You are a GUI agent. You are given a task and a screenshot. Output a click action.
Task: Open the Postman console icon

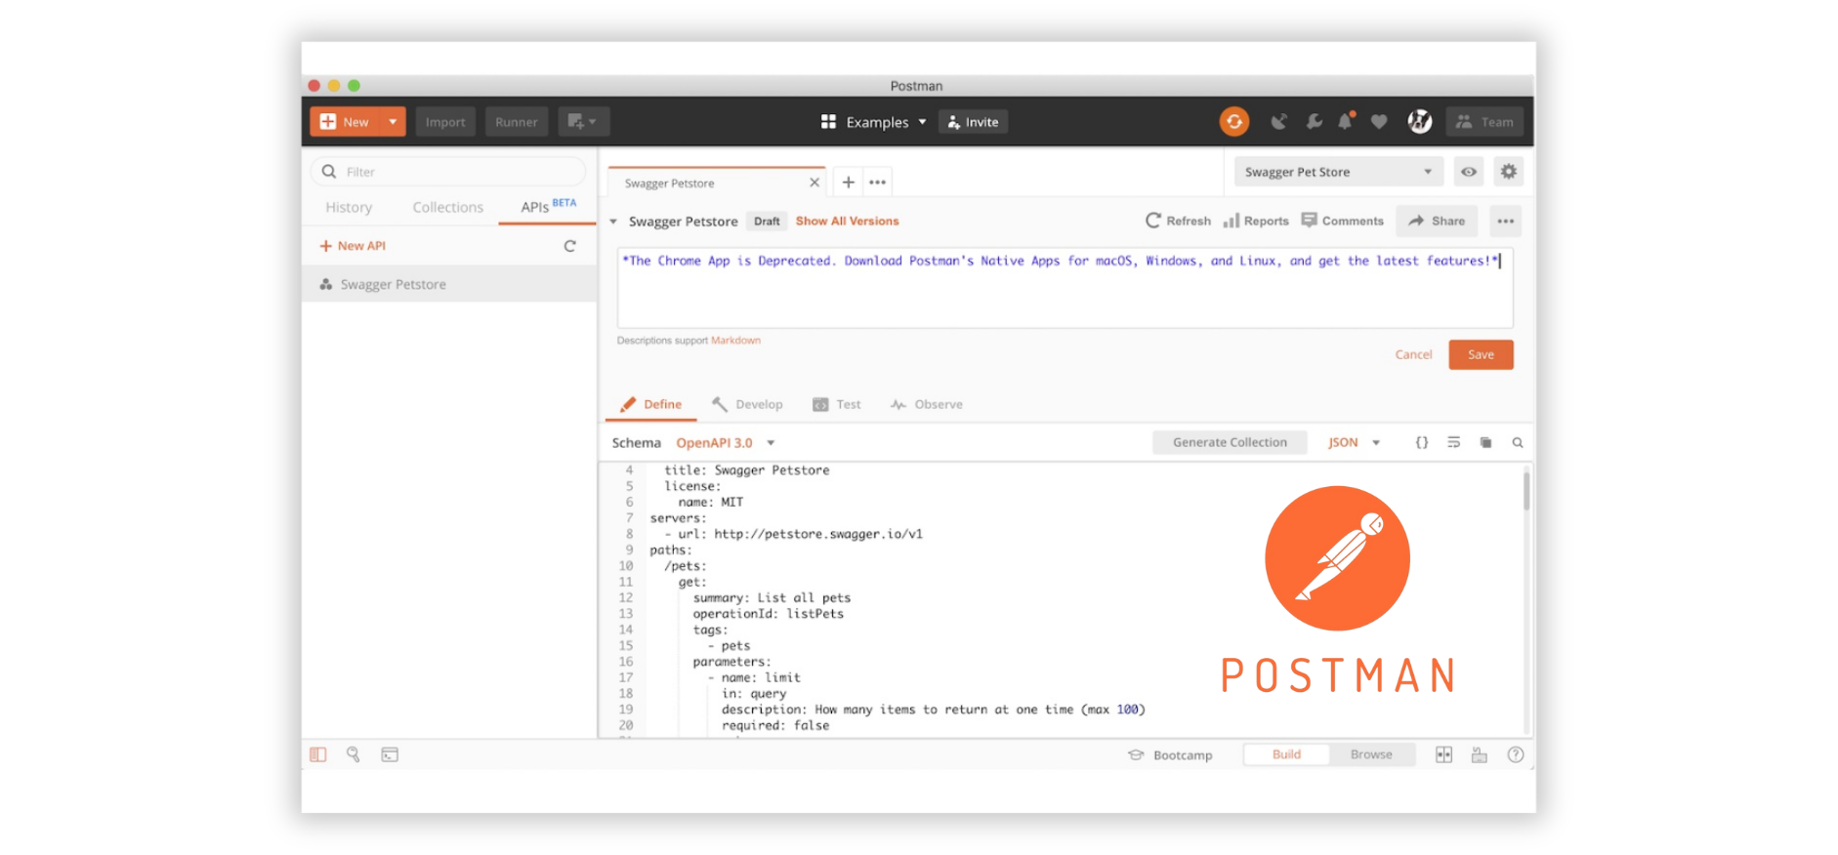coord(390,754)
